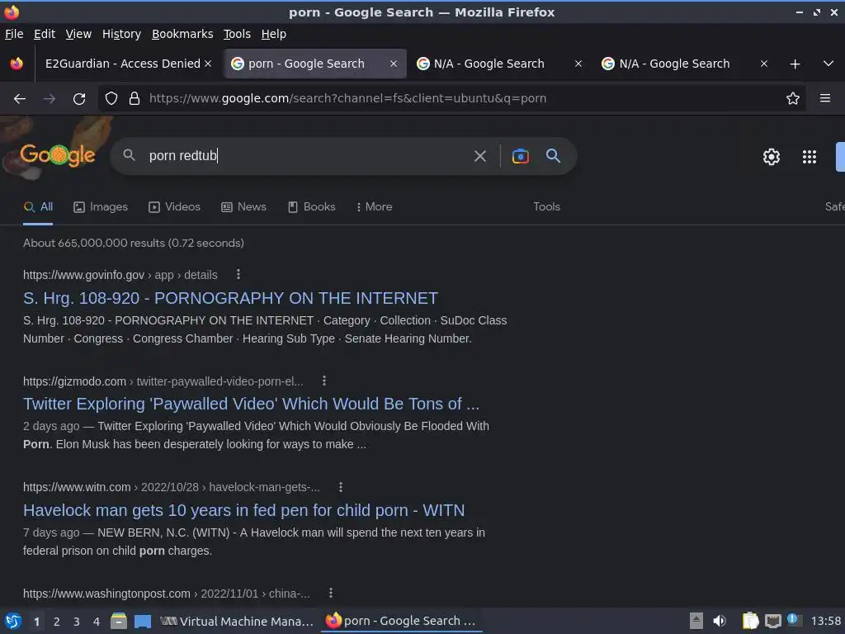The height and width of the screenshot is (634, 845).
Task: Open the volume control in tray
Action: tap(720, 621)
